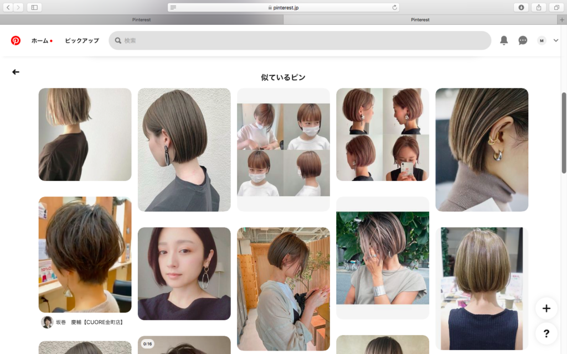The image size is (567, 354).
Task: Open pin of woman covering face with hand
Action: tap(383, 258)
